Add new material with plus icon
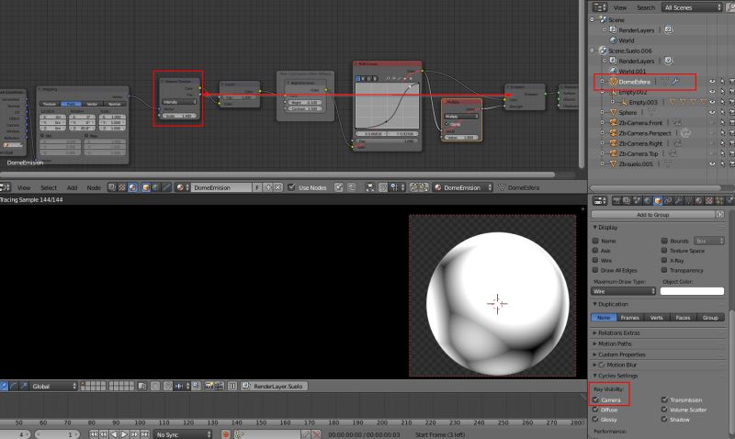 [268, 187]
